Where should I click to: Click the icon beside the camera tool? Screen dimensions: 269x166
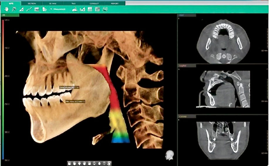(x=44, y=9)
